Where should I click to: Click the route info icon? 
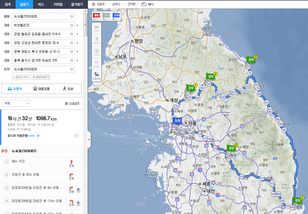[x=77, y=136]
